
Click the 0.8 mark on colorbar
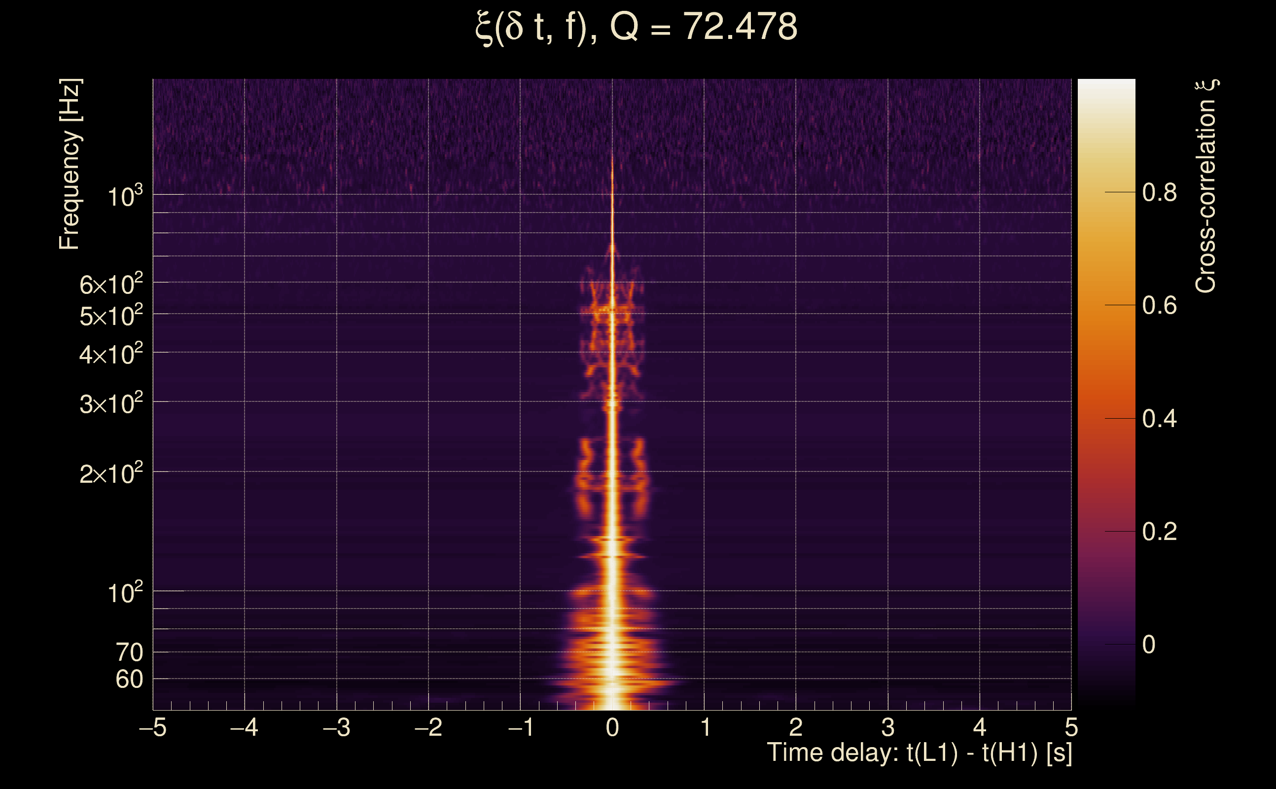coord(1159,192)
